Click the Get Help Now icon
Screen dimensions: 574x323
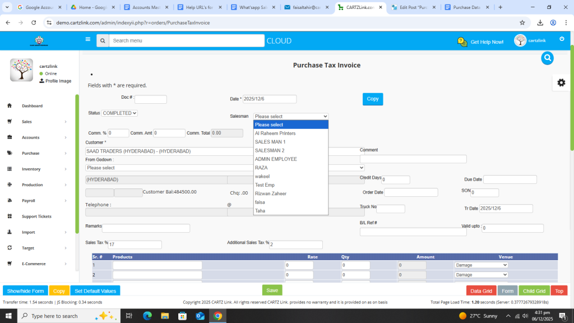pyautogui.click(x=462, y=42)
